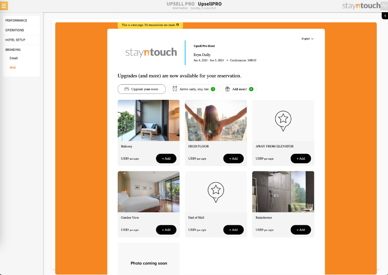Select the Upgrade your room tab
The width and height of the screenshot is (388, 275).
click(x=142, y=89)
